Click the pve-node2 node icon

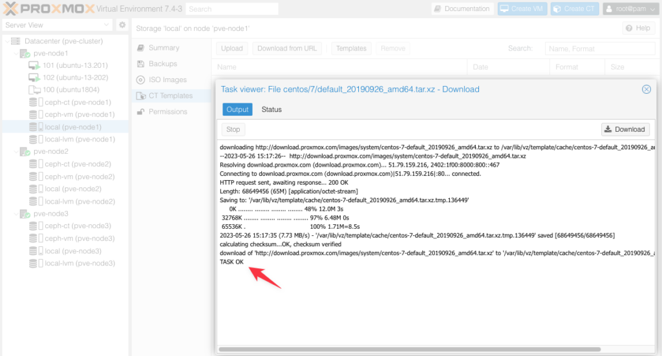click(x=25, y=151)
